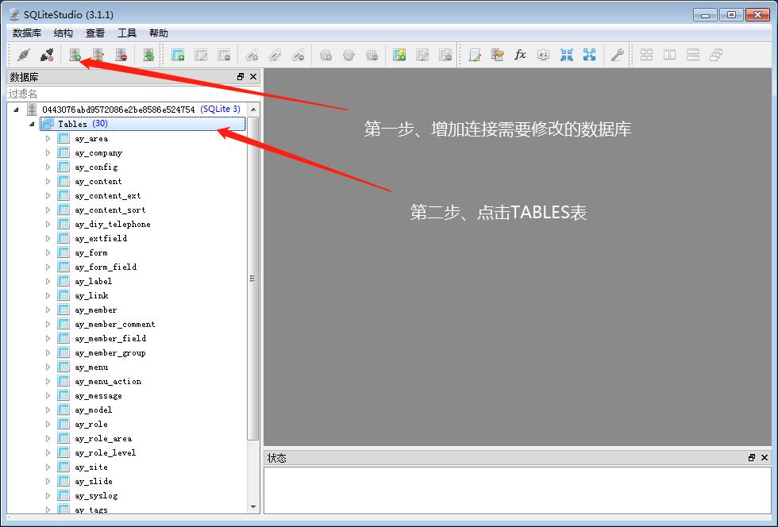The height and width of the screenshot is (527, 778).
Task: Expand the ay_company table node
Action: coord(48,153)
